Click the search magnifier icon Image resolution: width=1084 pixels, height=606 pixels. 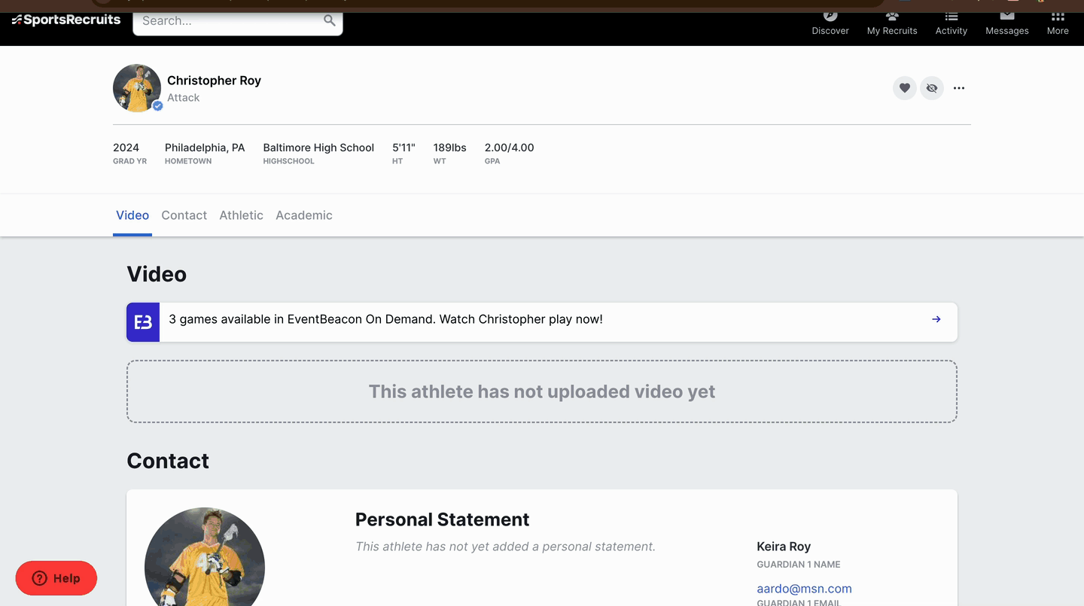coord(329,20)
